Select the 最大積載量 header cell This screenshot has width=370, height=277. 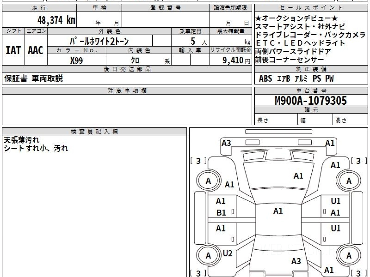(230, 31)
